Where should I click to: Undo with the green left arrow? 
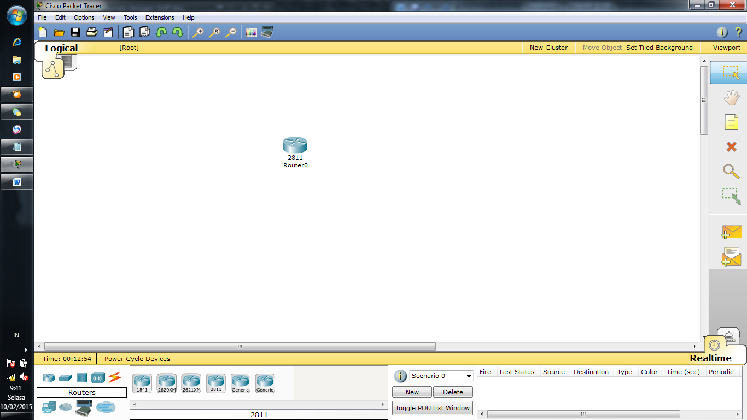pyautogui.click(x=161, y=32)
